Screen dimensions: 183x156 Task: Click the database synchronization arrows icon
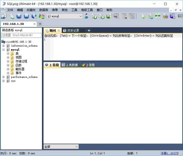(x=158, y=16)
